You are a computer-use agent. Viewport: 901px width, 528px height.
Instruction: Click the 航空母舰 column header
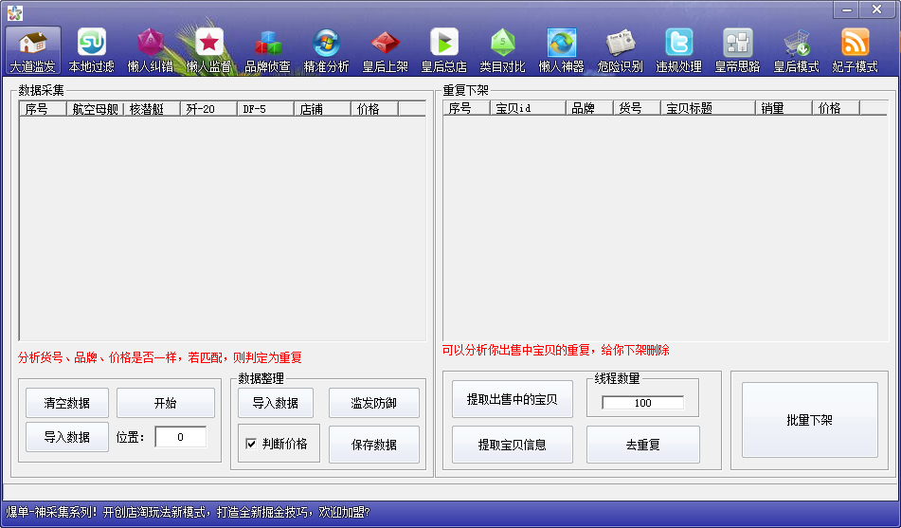click(x=95, y=109)
